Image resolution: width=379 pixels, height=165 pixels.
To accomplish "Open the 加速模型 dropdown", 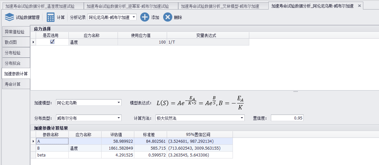I will point(119,103).
